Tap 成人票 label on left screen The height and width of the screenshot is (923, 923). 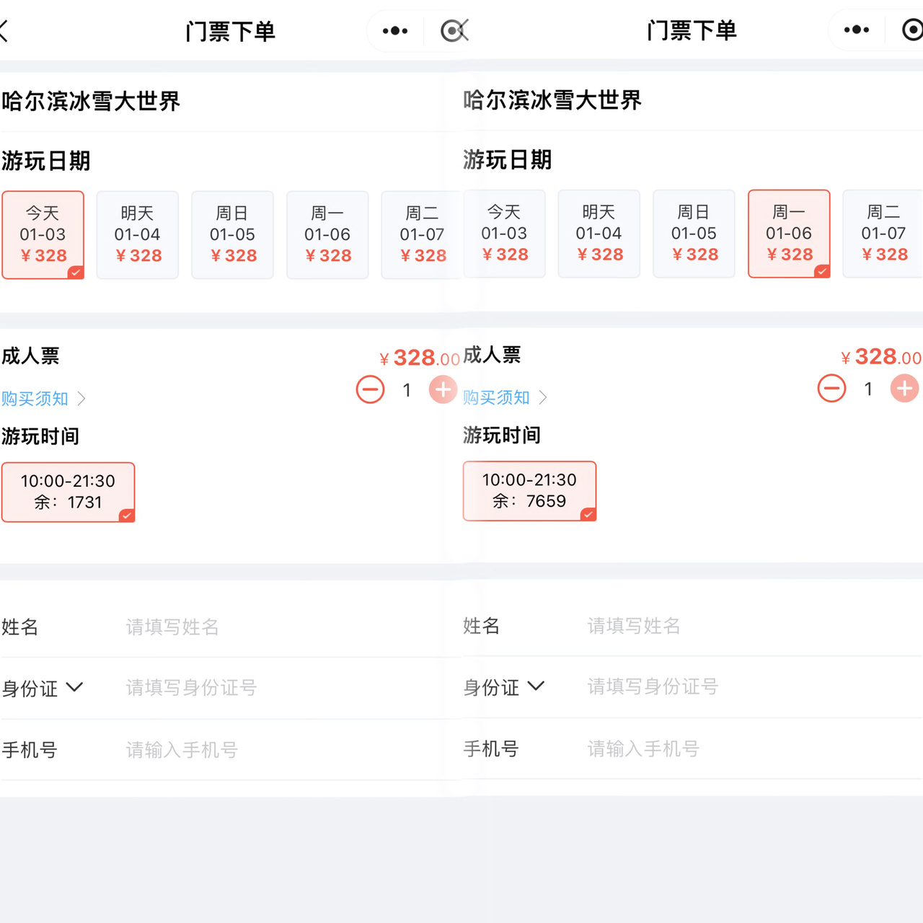(x=30, y=355)
